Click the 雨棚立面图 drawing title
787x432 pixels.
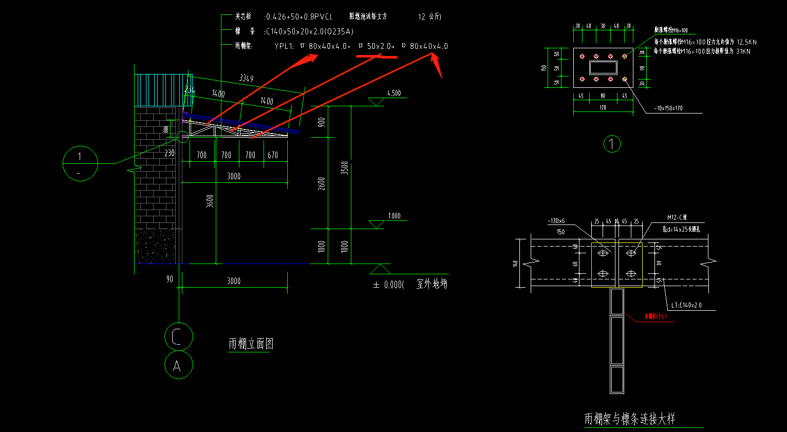click(251, 344)
